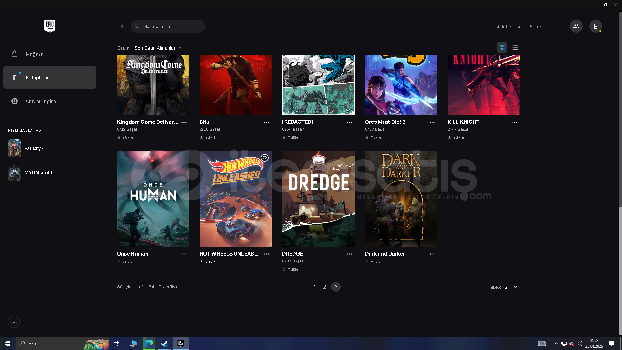
Task: Click Yükle under Sifu
Action: tap(208, 137)
